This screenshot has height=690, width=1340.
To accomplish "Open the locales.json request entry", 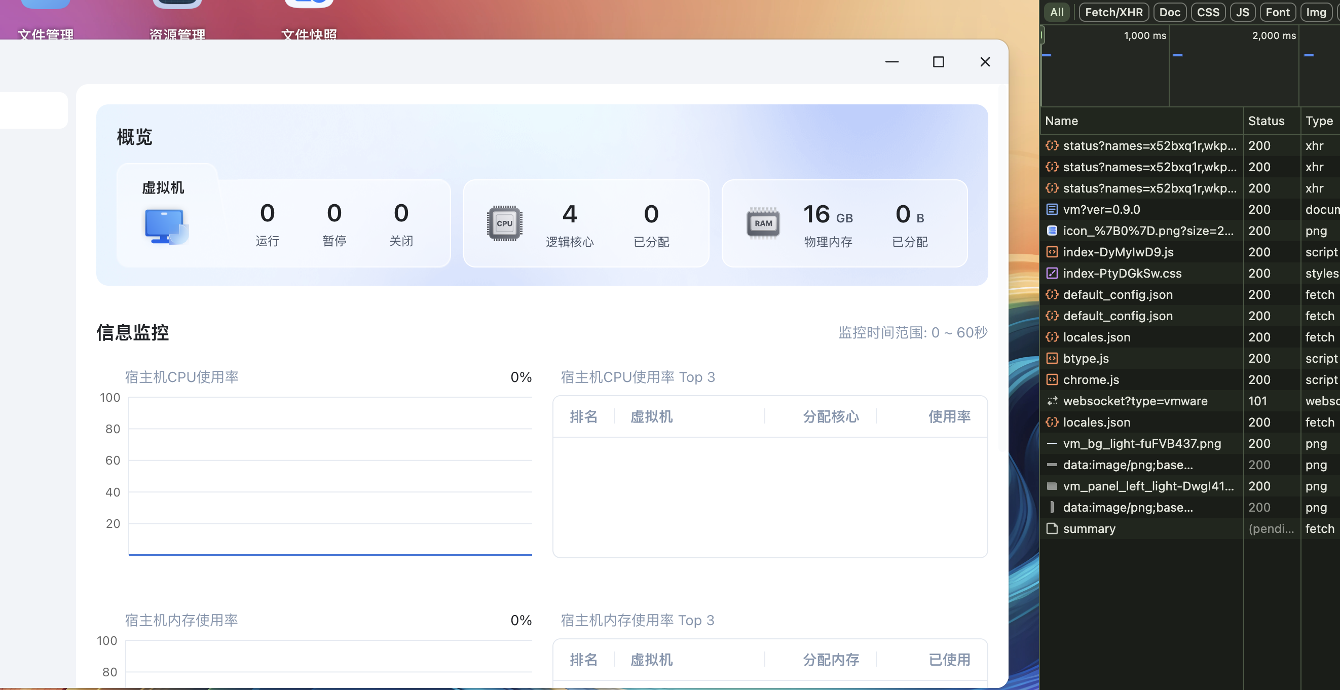I will tap(1097, 337).
